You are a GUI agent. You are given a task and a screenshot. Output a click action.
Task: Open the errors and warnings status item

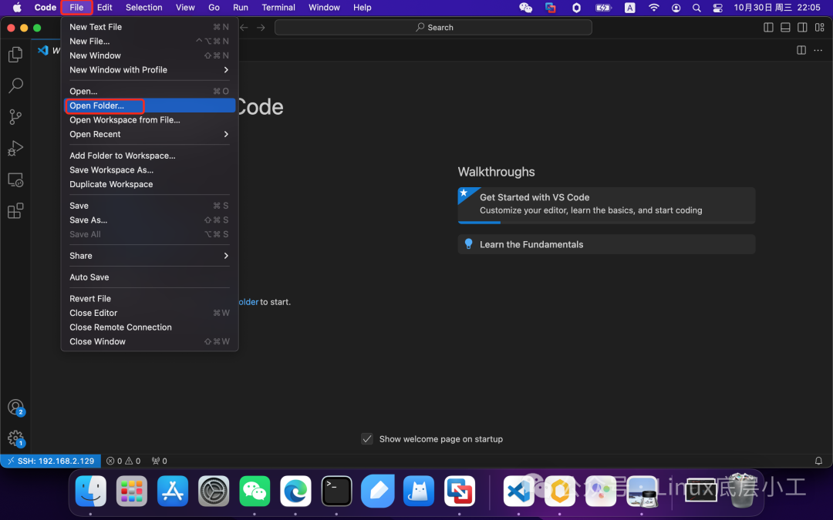(x=123, y=461)
